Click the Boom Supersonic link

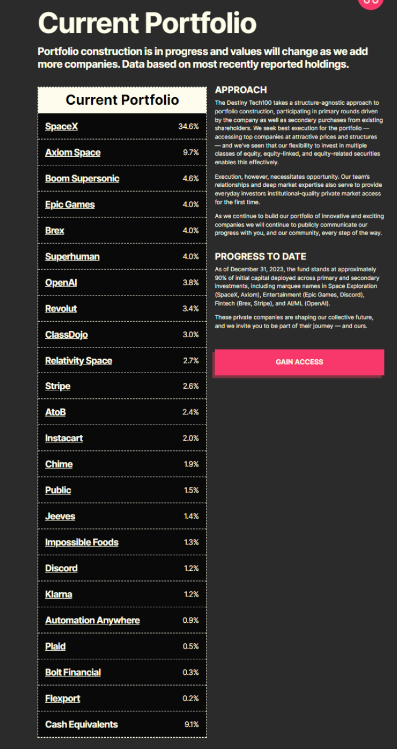[x=82, y=178]
